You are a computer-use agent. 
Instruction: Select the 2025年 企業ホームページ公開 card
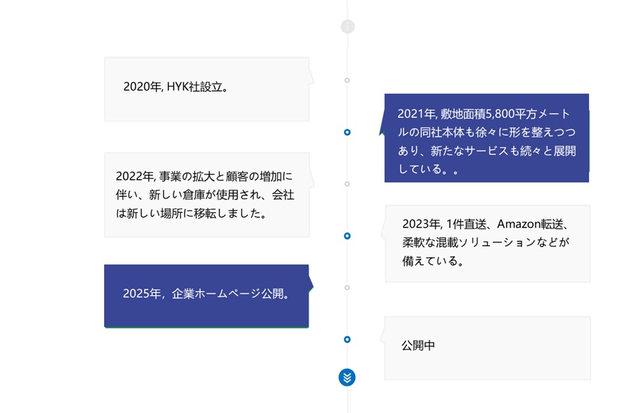[207, 296]
